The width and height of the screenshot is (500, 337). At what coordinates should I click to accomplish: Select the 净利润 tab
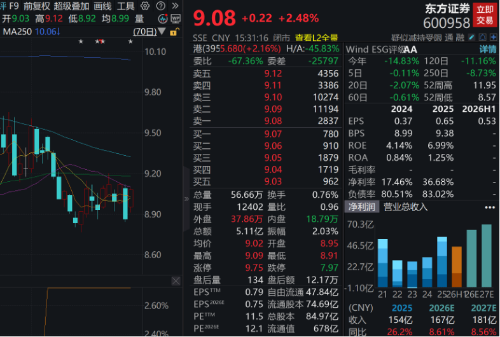[x=361, y=207]
